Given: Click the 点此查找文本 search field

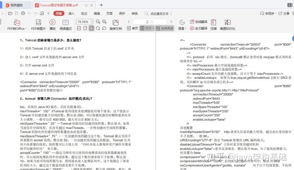Looking at the screenshot, I should pyautogui.click(x=159, y=13).
